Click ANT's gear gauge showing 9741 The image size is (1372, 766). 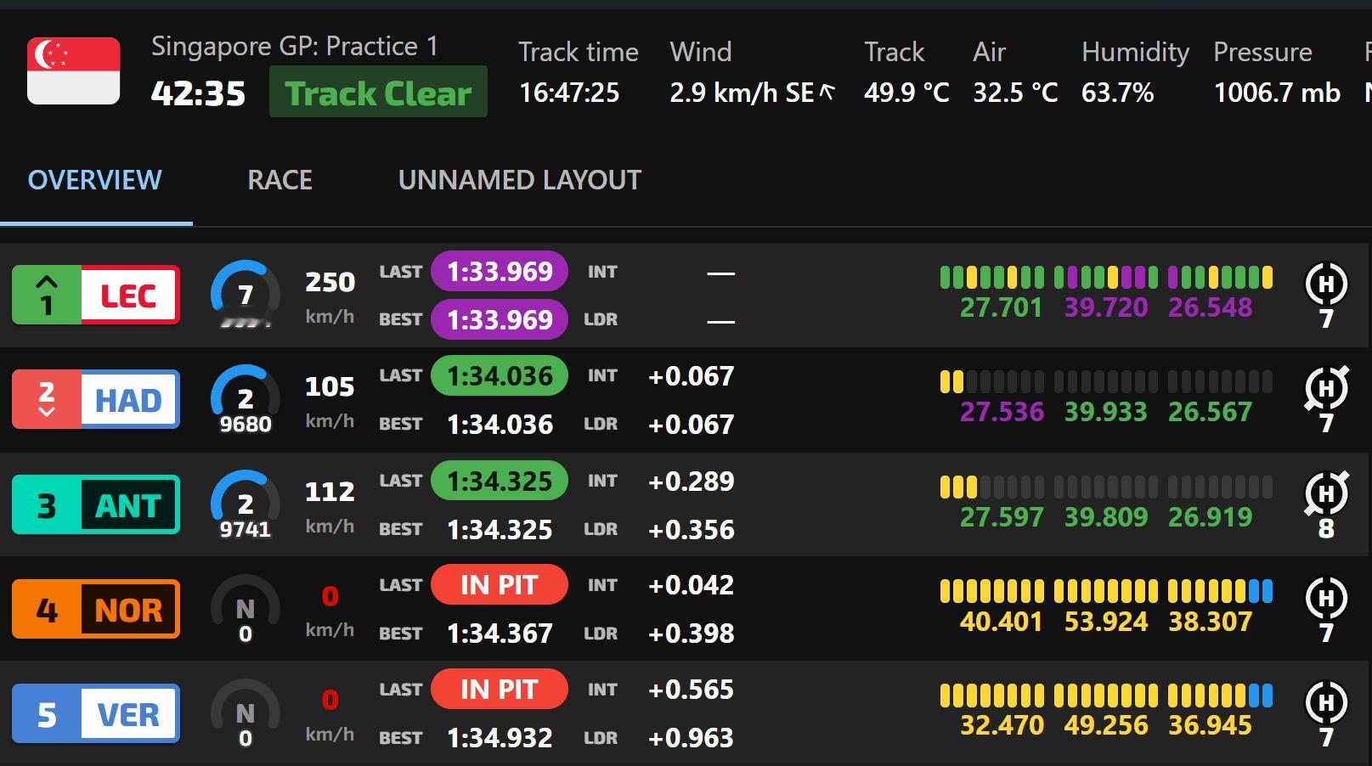[x=246, y=504]
